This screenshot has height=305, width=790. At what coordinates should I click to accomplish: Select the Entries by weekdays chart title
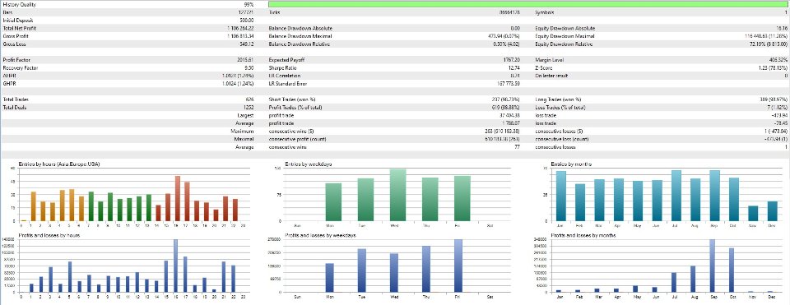[309, 164]
